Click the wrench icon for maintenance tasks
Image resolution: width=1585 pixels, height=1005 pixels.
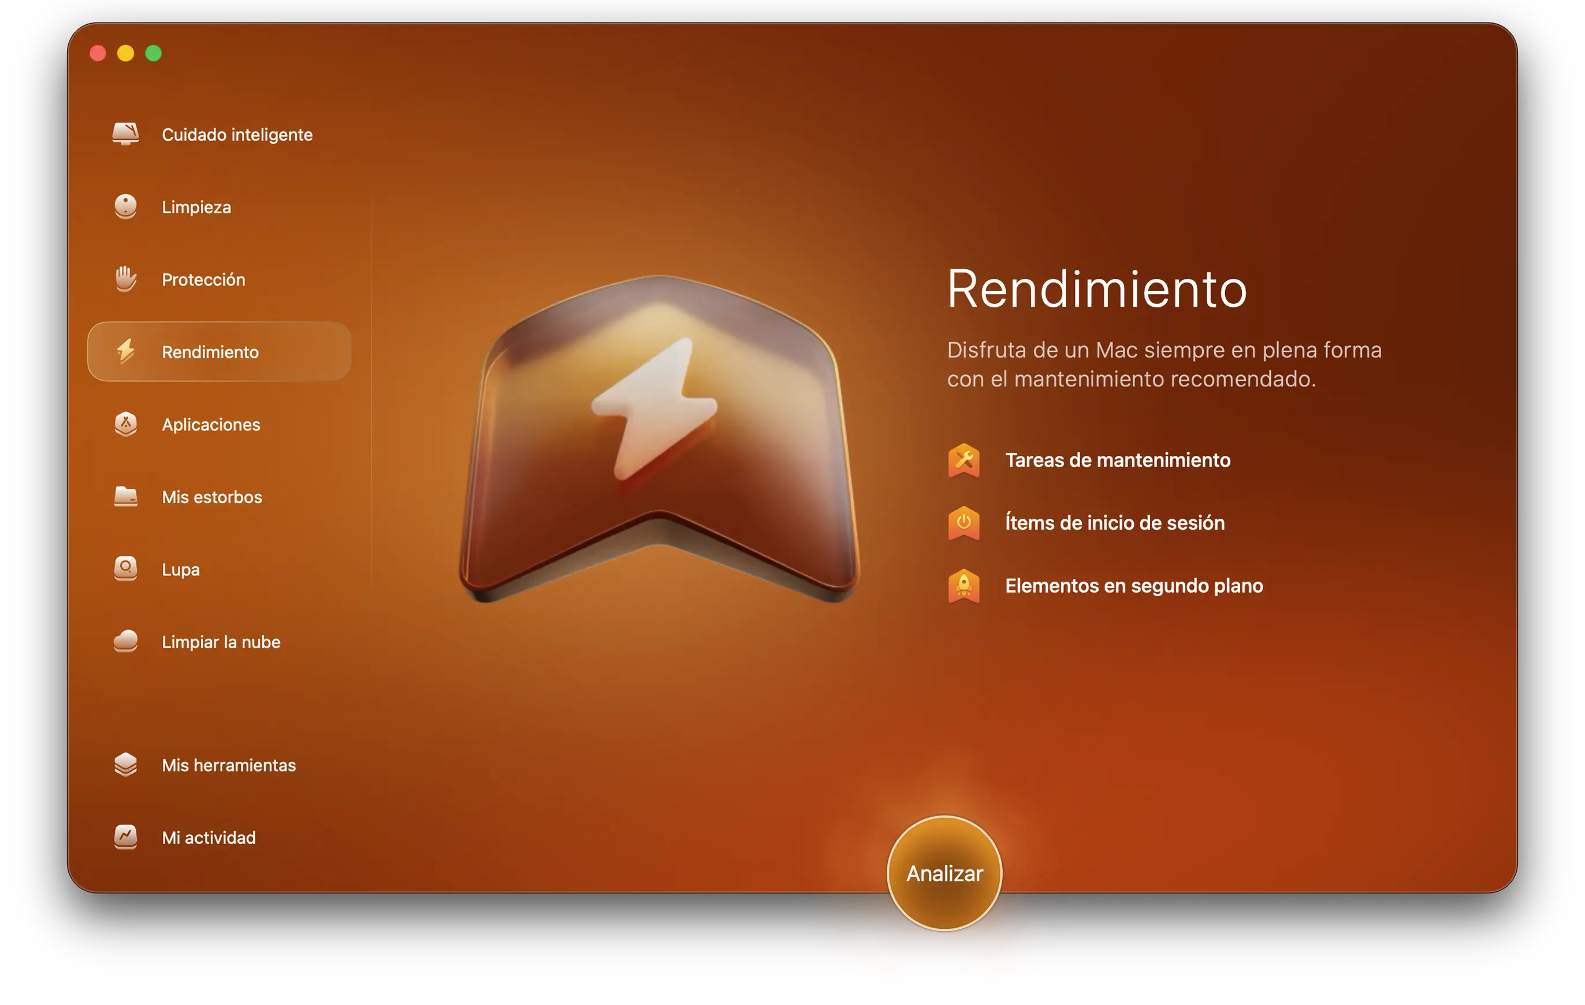tap(963, 460)
